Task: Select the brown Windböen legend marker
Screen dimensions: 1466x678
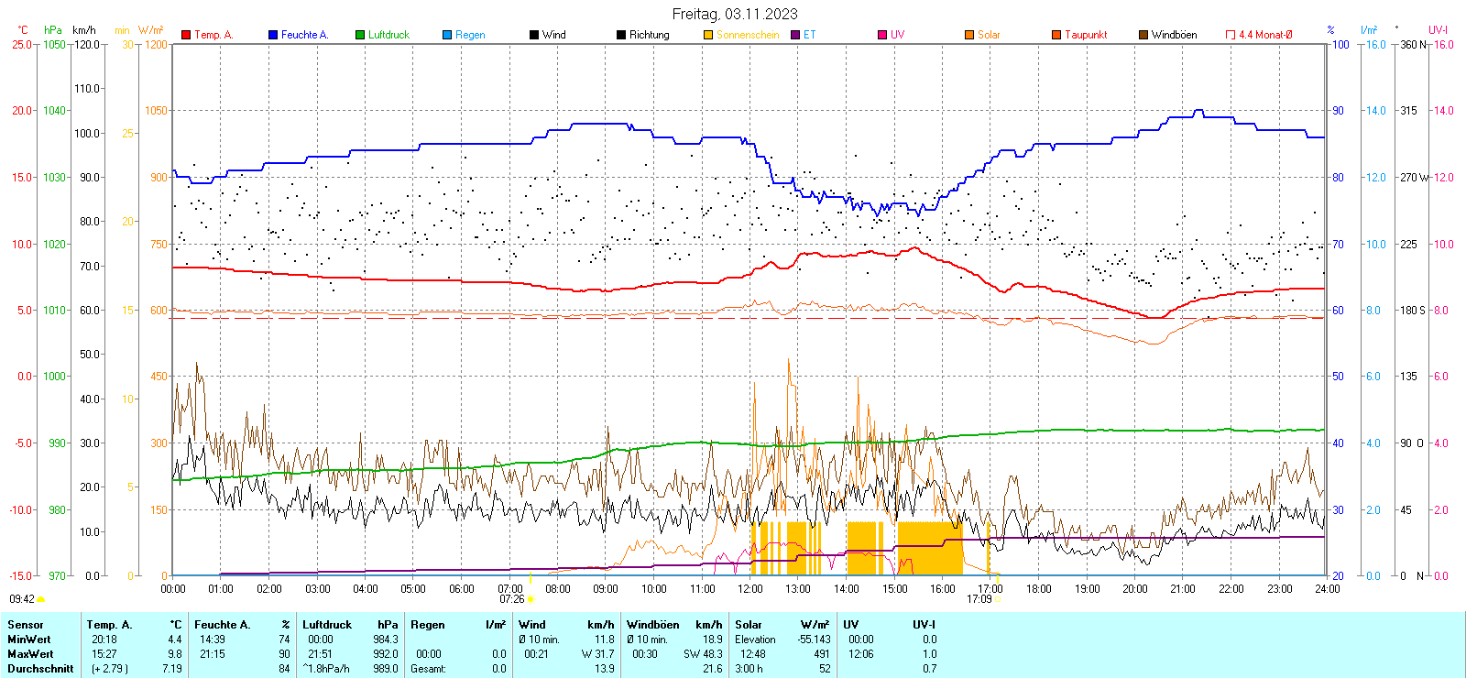Action: [x=1143, y=35]
